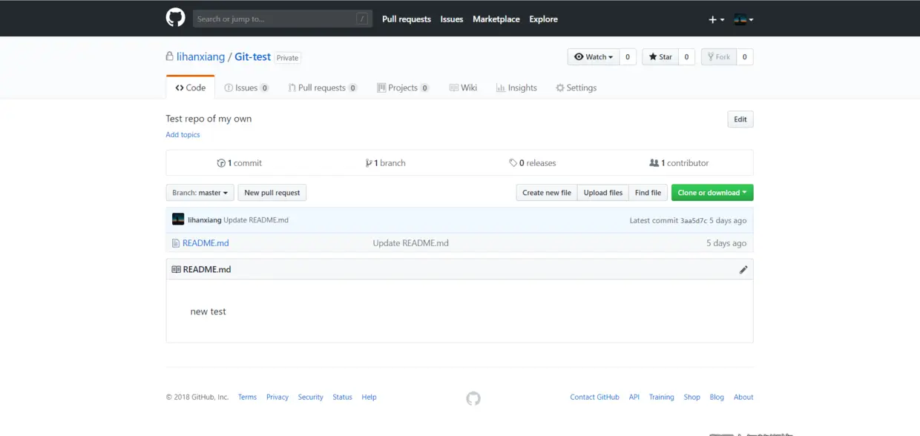Viewport: 920px width, 436px height.
Task: Switch to the Issues repository tab
Action: pyautogui.click(x=247, y=87)
